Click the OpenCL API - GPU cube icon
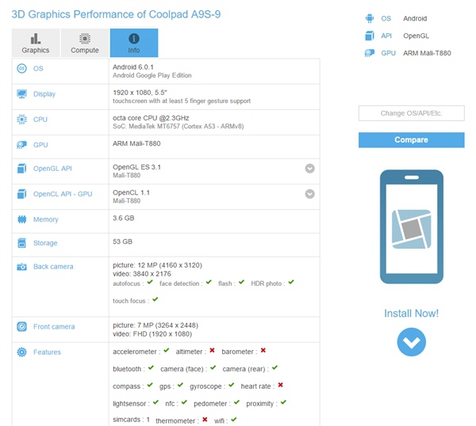Screen dimensions: 476x426 pos(21,194)
